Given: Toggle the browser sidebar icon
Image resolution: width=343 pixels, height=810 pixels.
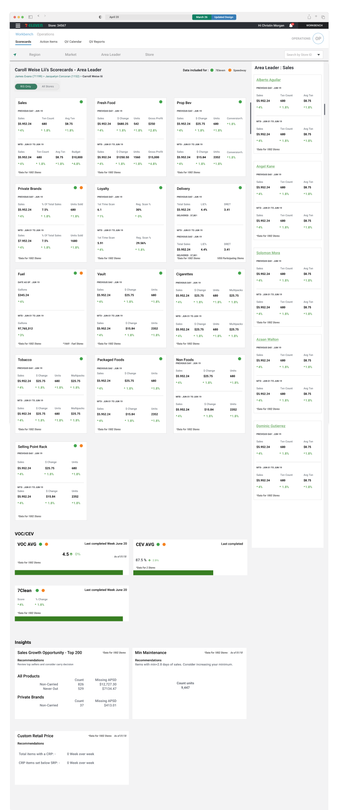Looking at the screenshot, I should point(30,17).
